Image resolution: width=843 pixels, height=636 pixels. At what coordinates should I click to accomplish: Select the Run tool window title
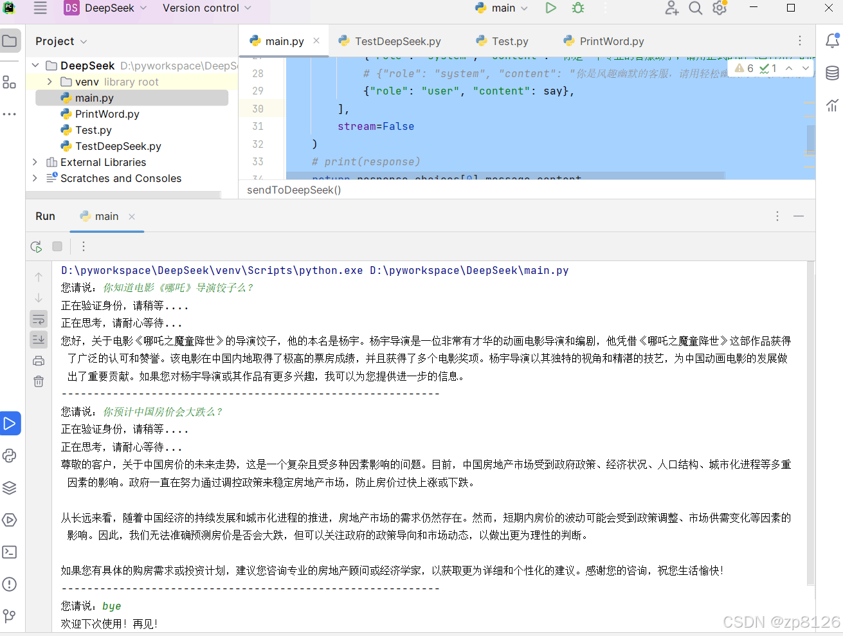pos(45,216)
